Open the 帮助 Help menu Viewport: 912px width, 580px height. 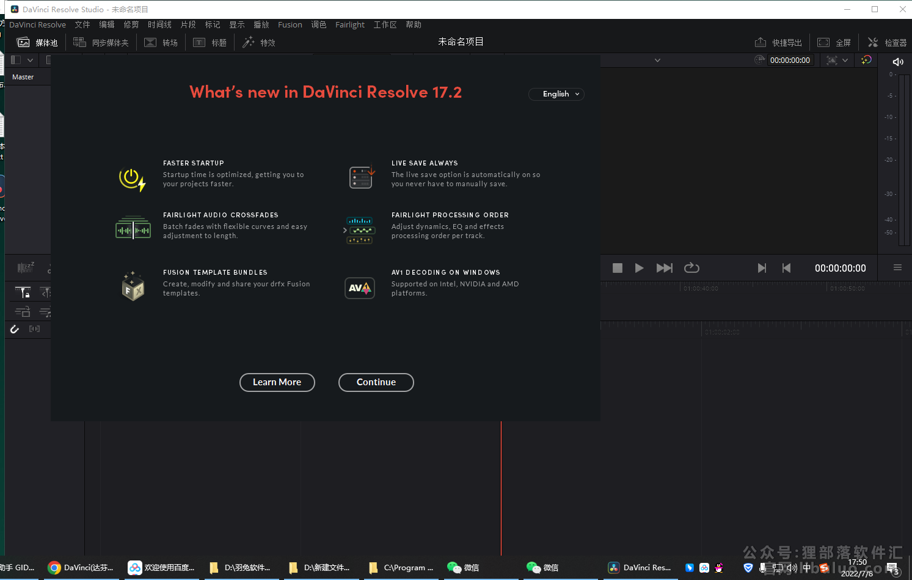click(x=414, y=24)
